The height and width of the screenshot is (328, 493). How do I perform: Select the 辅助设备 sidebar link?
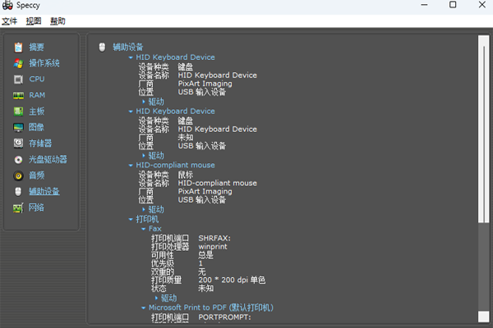coord(44,191)
